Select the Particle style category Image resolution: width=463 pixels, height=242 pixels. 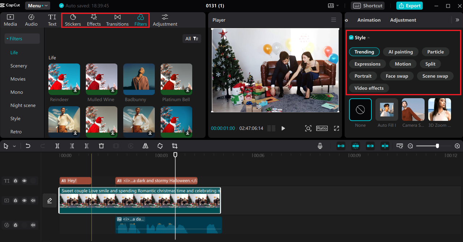436,52
